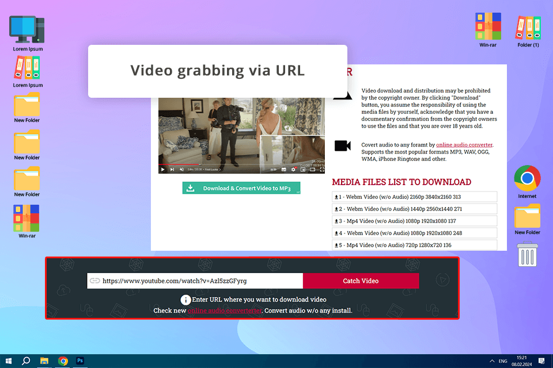Focus the YouTube URL input field
Screen dimensions: 553x368
coord(195,281)
